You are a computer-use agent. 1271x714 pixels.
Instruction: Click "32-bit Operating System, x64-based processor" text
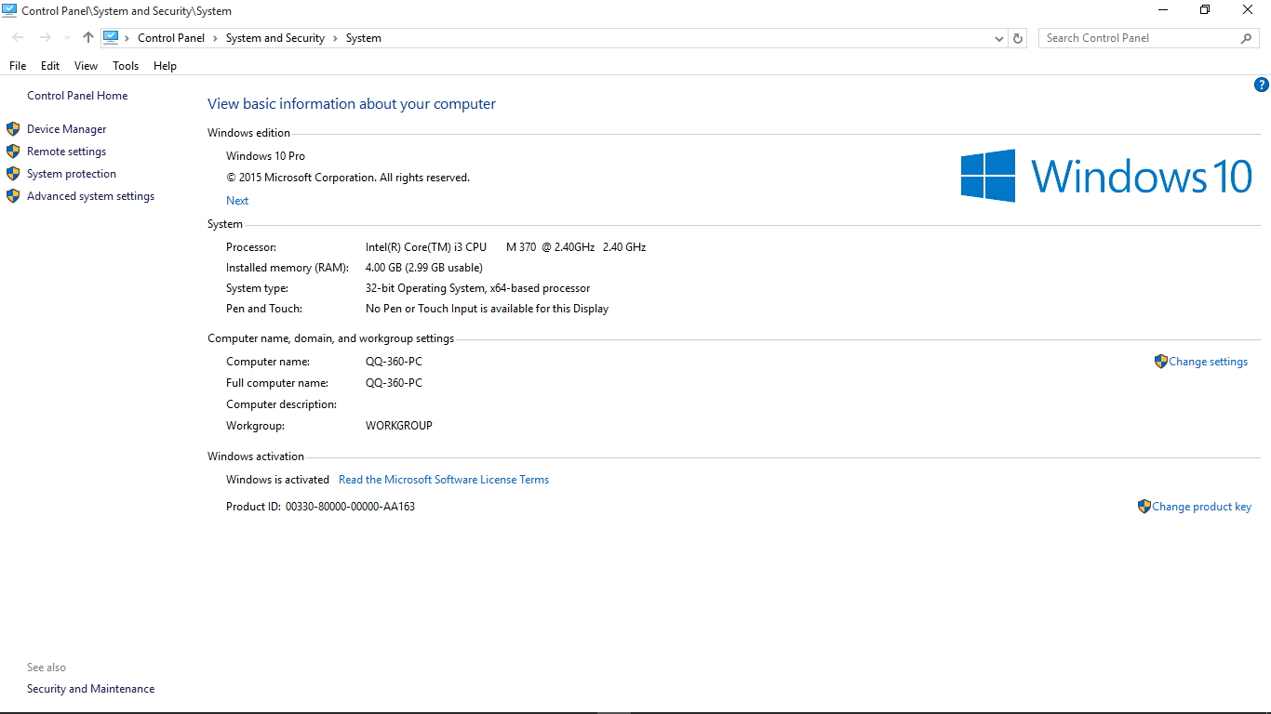click(478, 288)
